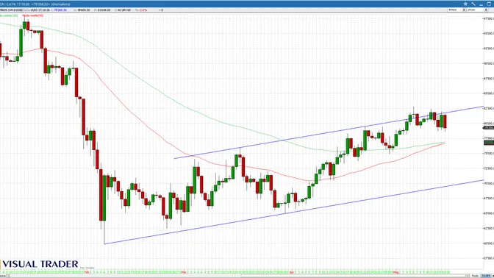
Task: Click the last red candlestick on the chart
Action: click(445, 121)
